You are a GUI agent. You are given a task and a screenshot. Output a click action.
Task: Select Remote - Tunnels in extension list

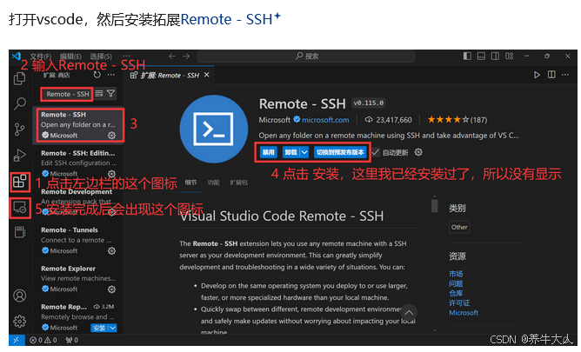pyautogui.click(x=78, y=240)
